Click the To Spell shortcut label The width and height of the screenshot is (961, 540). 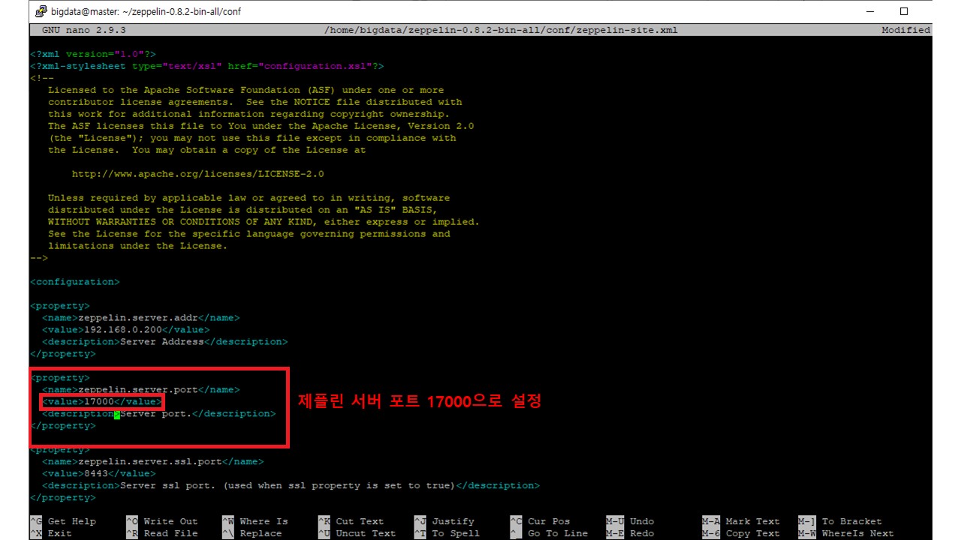point(456,534)
